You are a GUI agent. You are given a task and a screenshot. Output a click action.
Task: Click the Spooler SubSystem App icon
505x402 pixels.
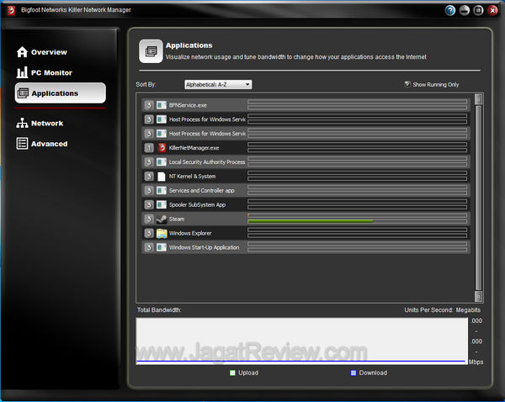pos(162,204)
